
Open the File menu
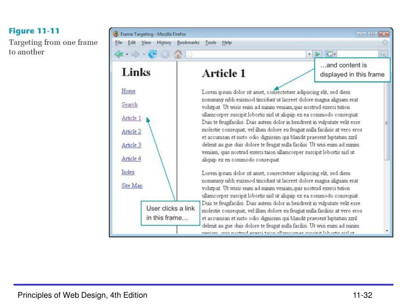point(118,42)
